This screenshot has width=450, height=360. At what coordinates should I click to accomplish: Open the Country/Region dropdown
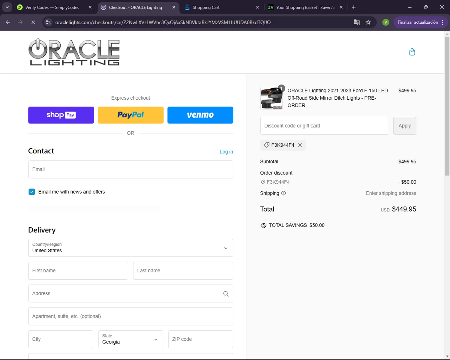coord(130,248)
